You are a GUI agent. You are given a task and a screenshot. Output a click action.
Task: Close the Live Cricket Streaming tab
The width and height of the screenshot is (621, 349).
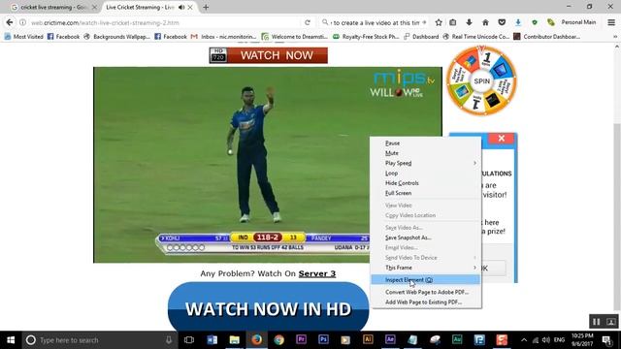pos(190,7)
